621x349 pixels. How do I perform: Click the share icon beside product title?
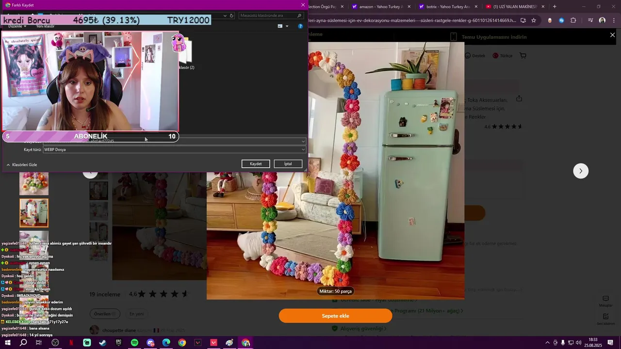pos(519,99)
